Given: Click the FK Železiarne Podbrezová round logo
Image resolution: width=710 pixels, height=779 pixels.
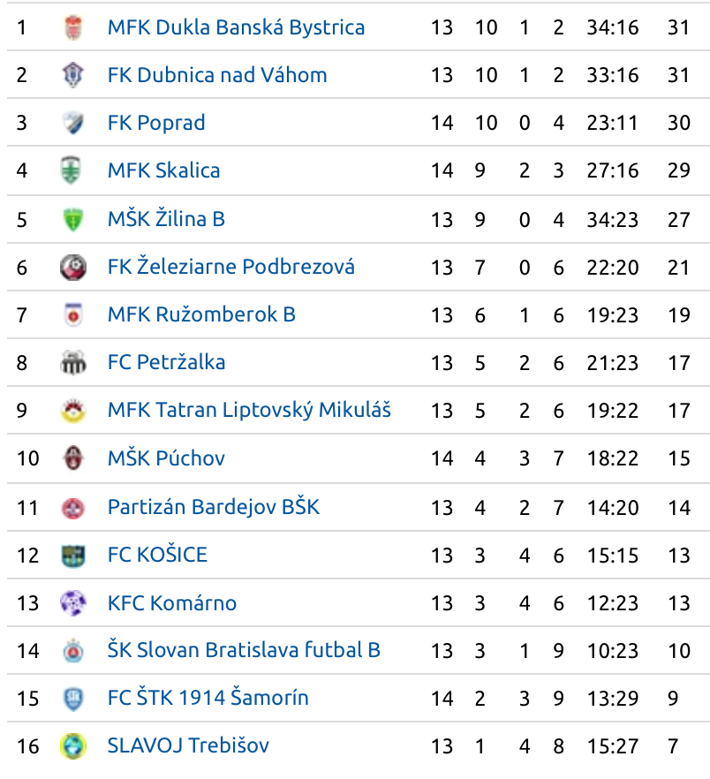Looking at the screenshot, I should [73, 268].
